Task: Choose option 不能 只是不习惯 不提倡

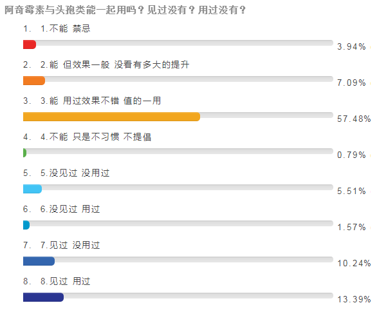Action: [x=96, y=137]
